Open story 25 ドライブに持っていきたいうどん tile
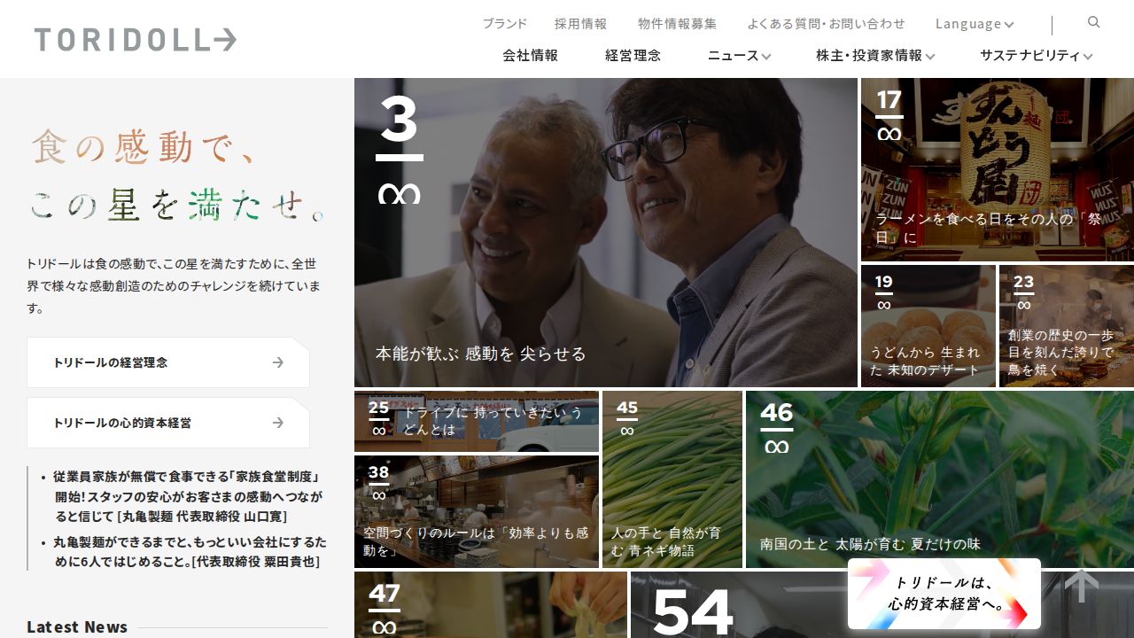The width and height of the screenshot is (1134, 638). tap(477, 421)
